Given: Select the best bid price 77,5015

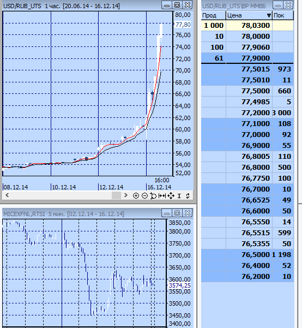Looking at the screenshot, I should pyautogui.click(x=256, y=69).
